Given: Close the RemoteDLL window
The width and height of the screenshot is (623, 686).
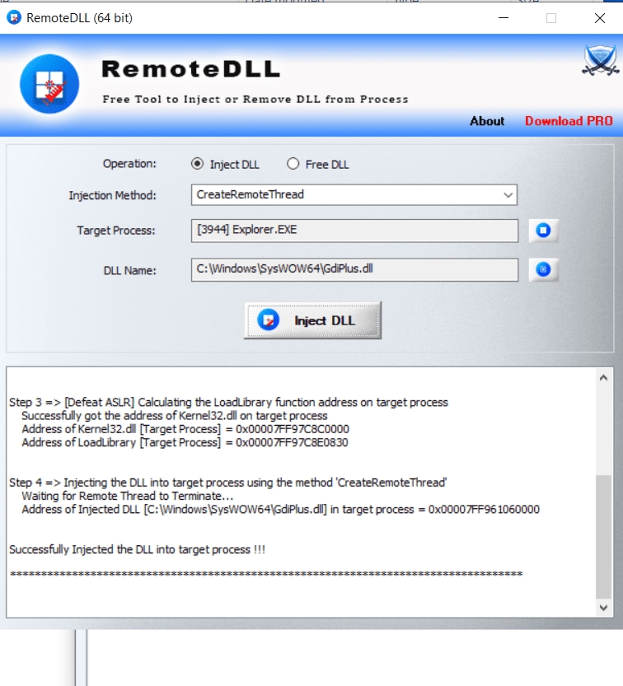Looking at the screenshot, I should coord(600,18).
